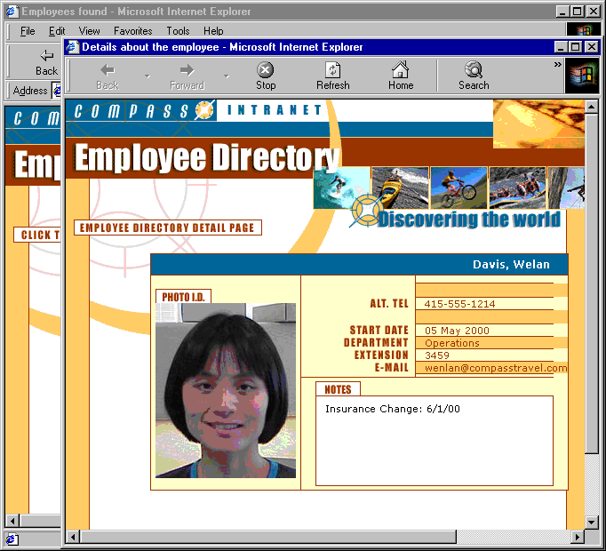Click the Windows logo throbber in background window
Viewport: 606px width, 551px height.
[584, 29]
